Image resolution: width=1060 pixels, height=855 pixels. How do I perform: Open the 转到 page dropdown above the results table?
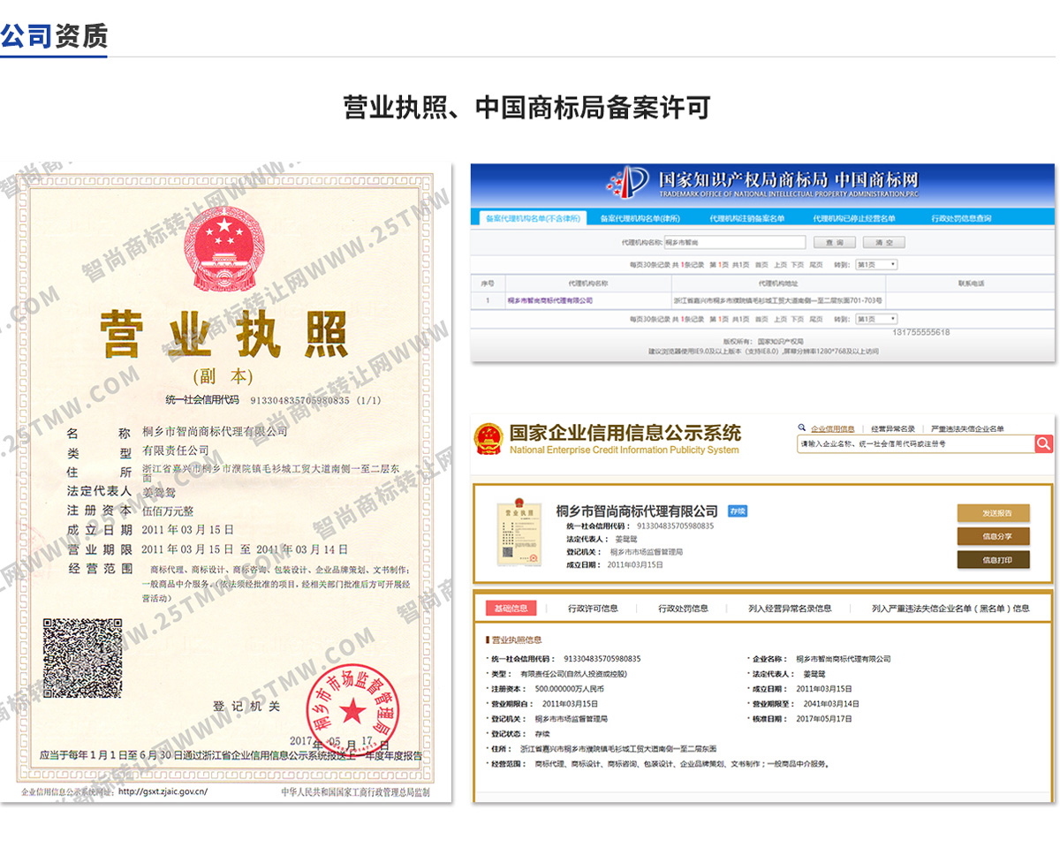coord(877,264)
